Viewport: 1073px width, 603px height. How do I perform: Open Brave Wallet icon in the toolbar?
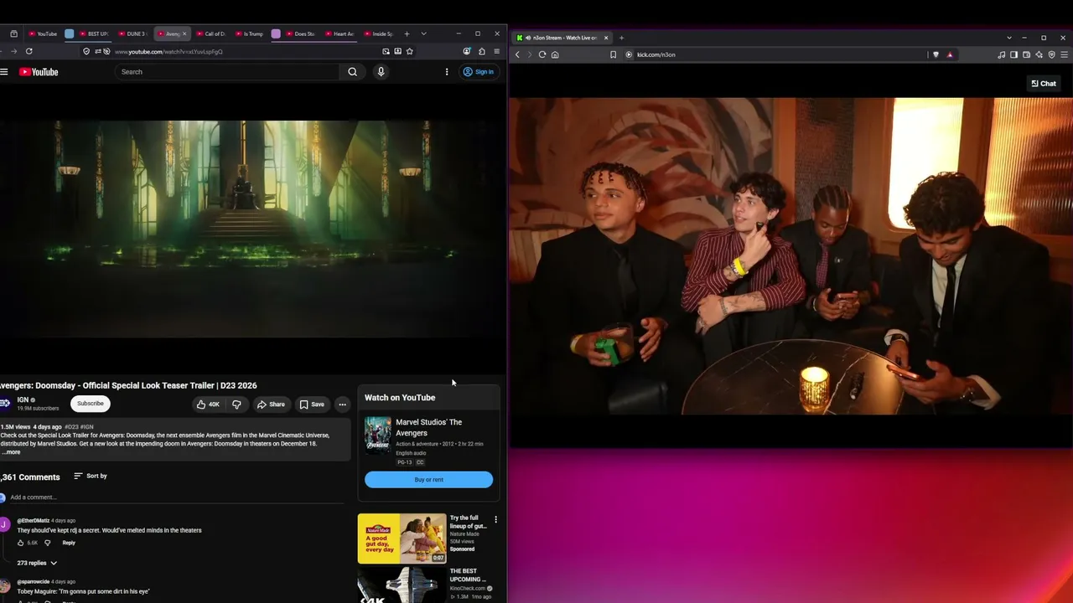pos(1026,54)
